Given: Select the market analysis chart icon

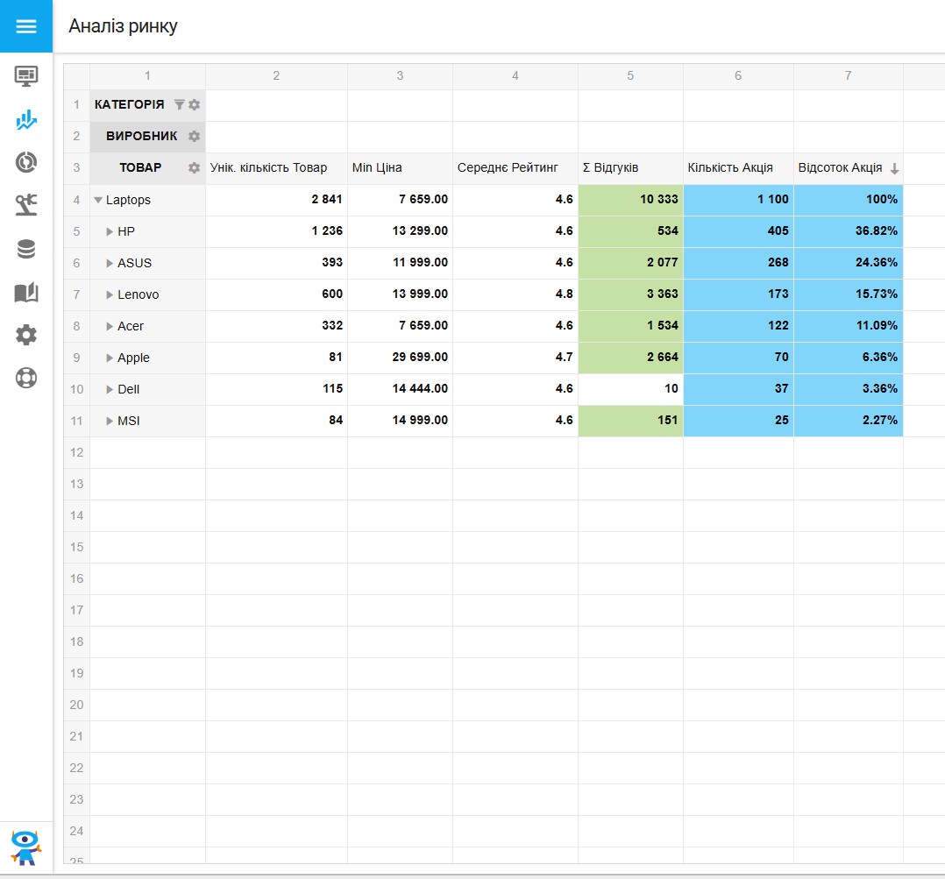Looking at the screenshot, I should pyautogui.click(x=26, y=120).
